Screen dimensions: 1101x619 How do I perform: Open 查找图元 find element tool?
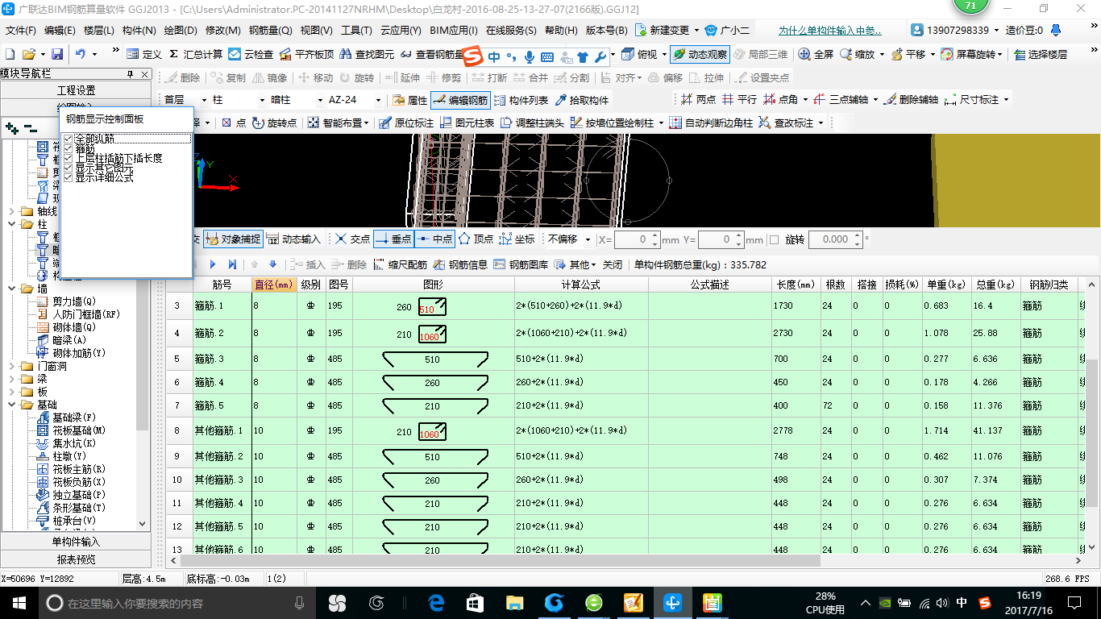[367, 55]
